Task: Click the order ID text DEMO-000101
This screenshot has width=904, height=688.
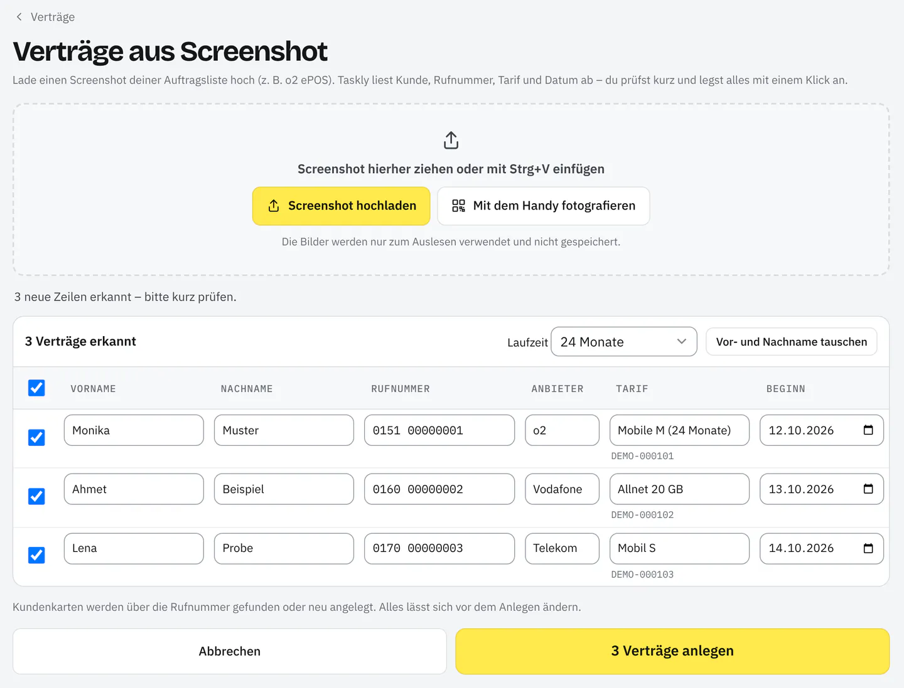Action: [642, 456]
